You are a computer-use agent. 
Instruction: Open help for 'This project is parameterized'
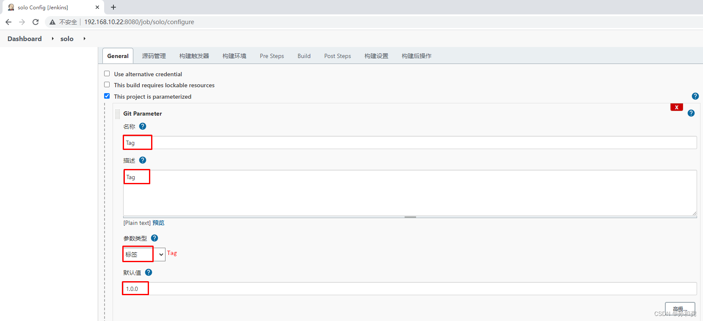coord(695,96)
